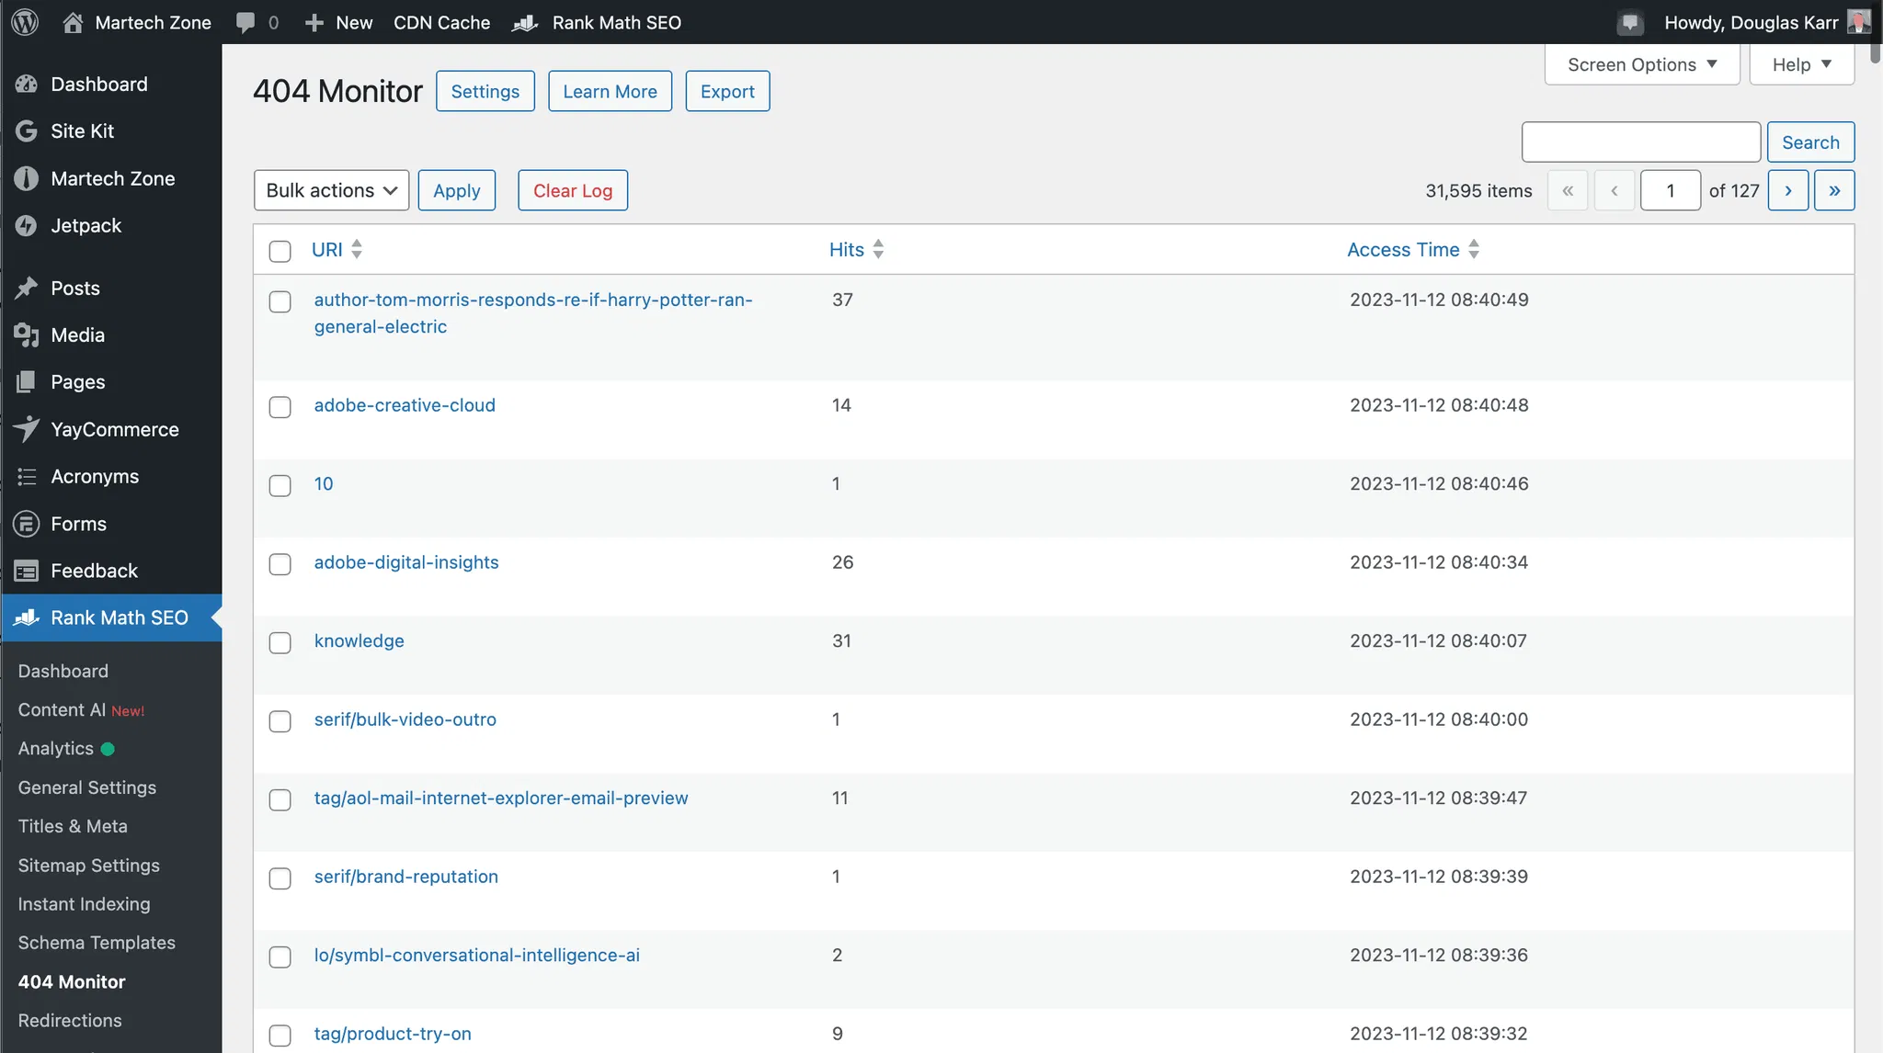Click the search input field

pyautogui.click(x=1640, y=142)
